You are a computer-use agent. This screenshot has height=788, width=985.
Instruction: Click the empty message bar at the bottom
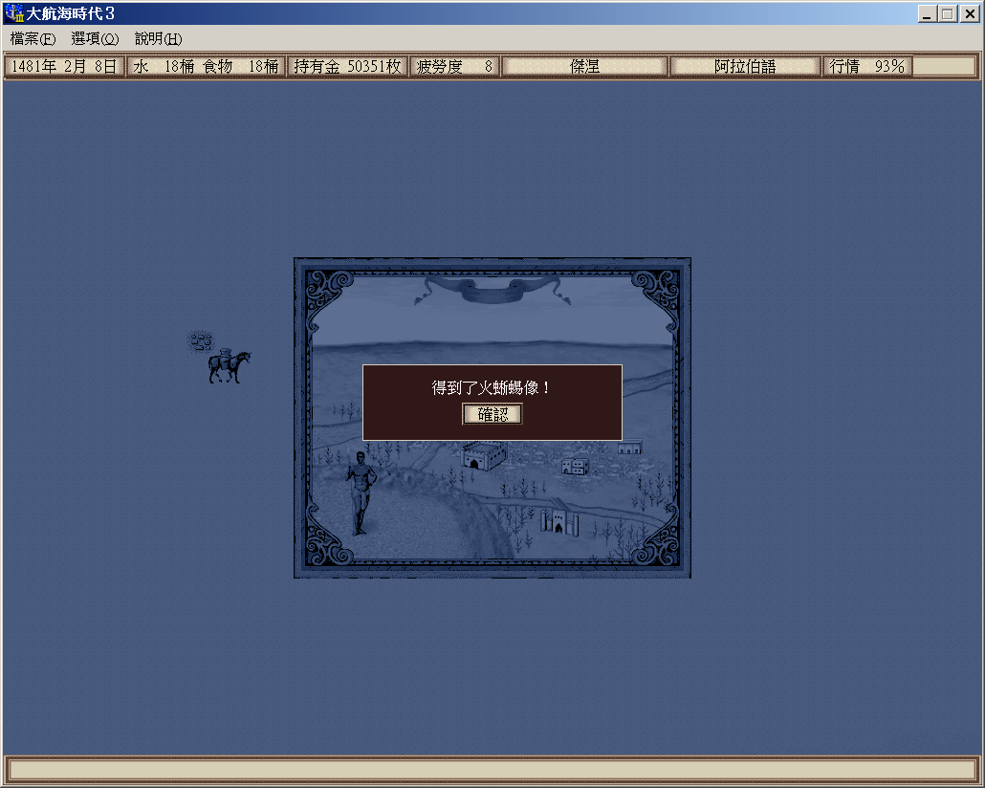tap(492, 770)
